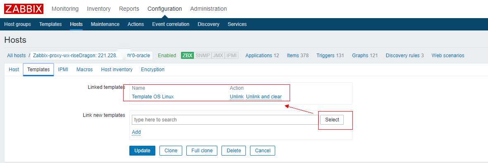The height and width of the screenshot is (163, 488).
Task: Click the Delete button
Action: pyautogui.click(x=234, y=151)
